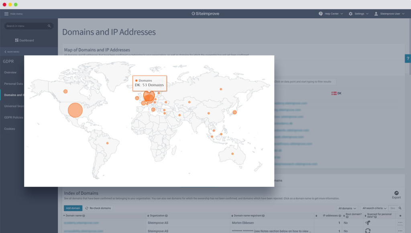Viewport: 411px width, 233px height.
Task: Click the blue help tab on the right edge
Action: 408,59
